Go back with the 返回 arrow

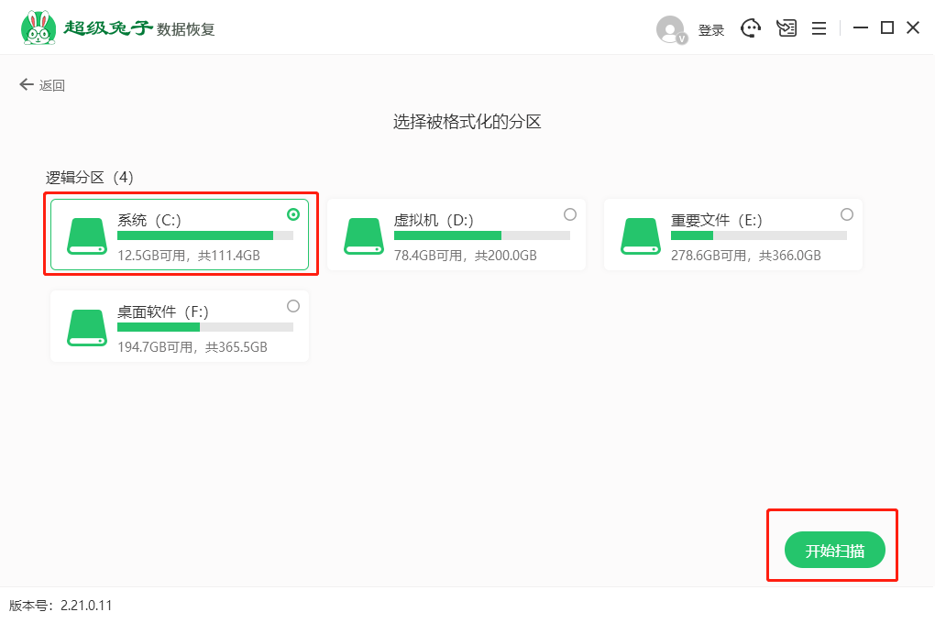coord(41,85)
